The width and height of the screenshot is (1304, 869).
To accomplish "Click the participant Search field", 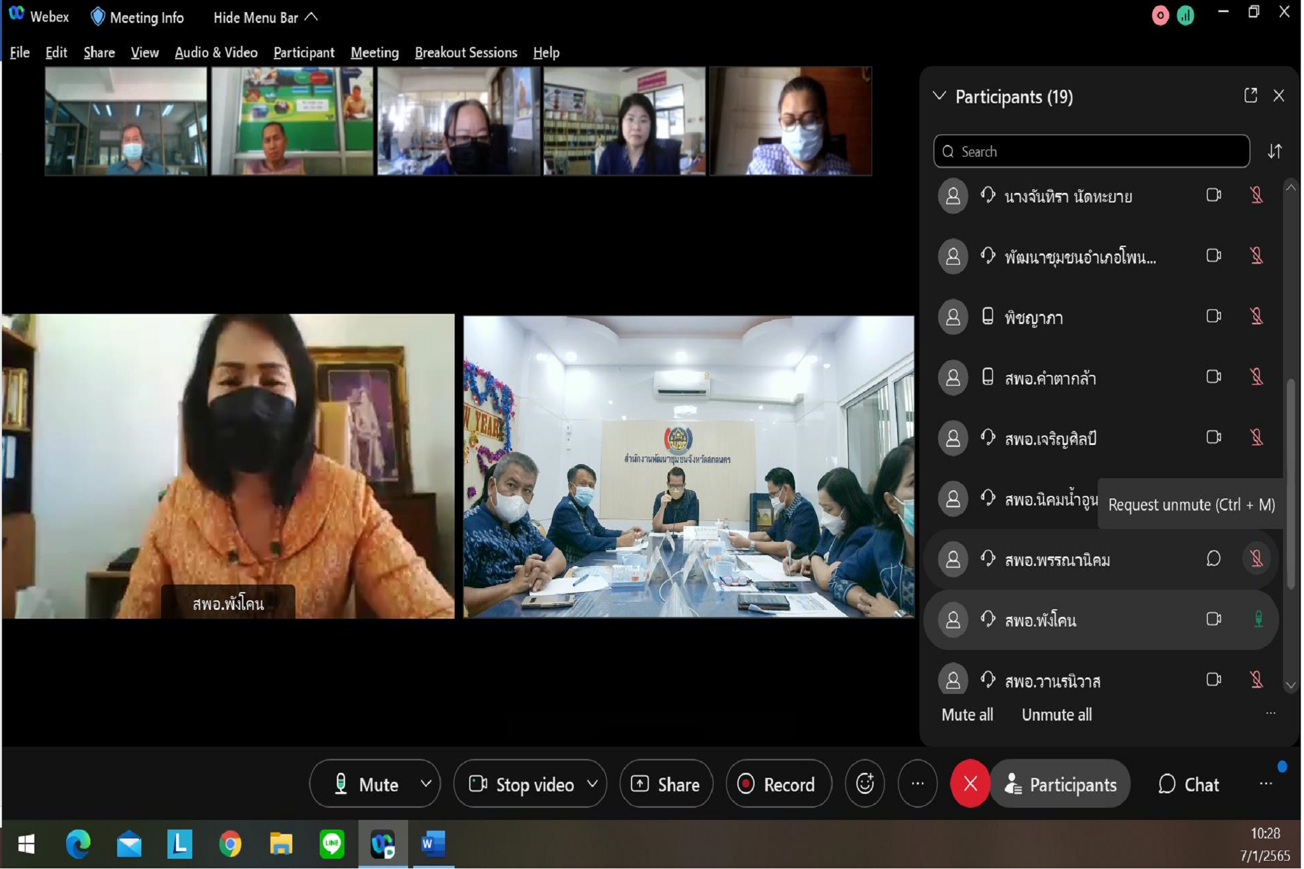I will (1091, 152).
